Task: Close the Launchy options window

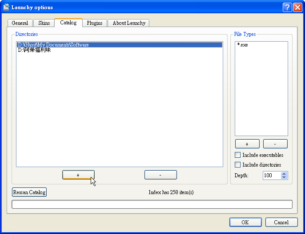Action: (297, 8)
